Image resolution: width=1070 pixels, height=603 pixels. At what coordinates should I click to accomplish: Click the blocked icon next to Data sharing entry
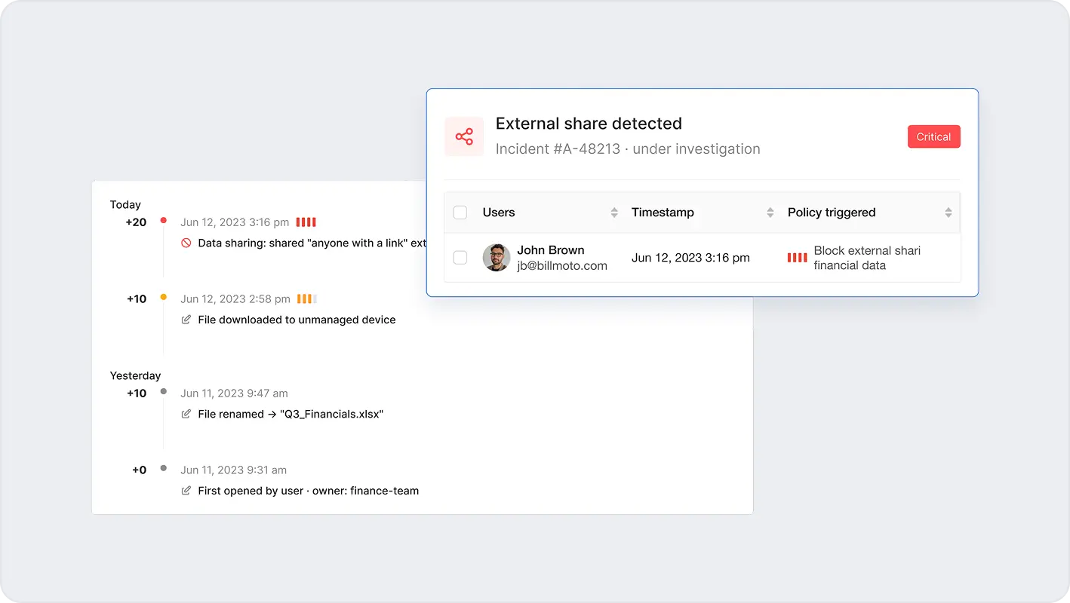click(186, 243)
